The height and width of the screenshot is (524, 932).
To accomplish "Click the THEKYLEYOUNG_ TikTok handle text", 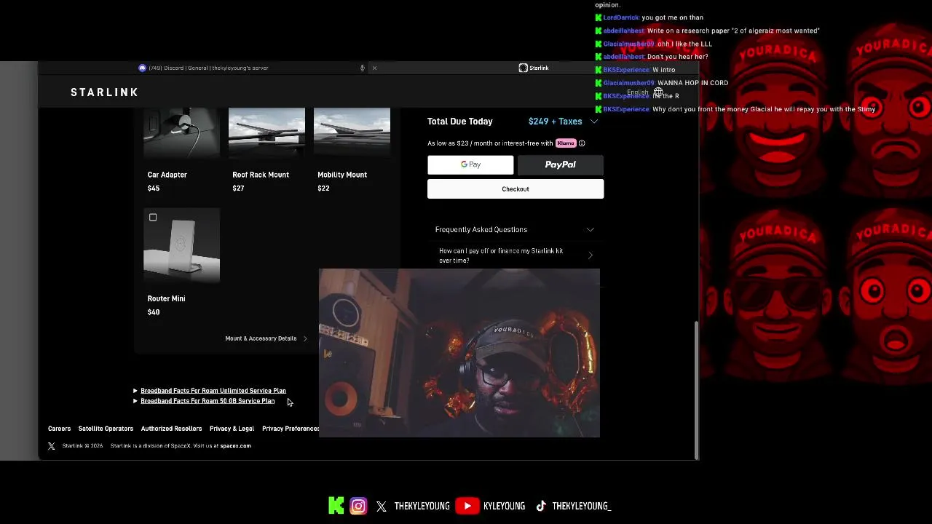I will [x=582, y=506].
